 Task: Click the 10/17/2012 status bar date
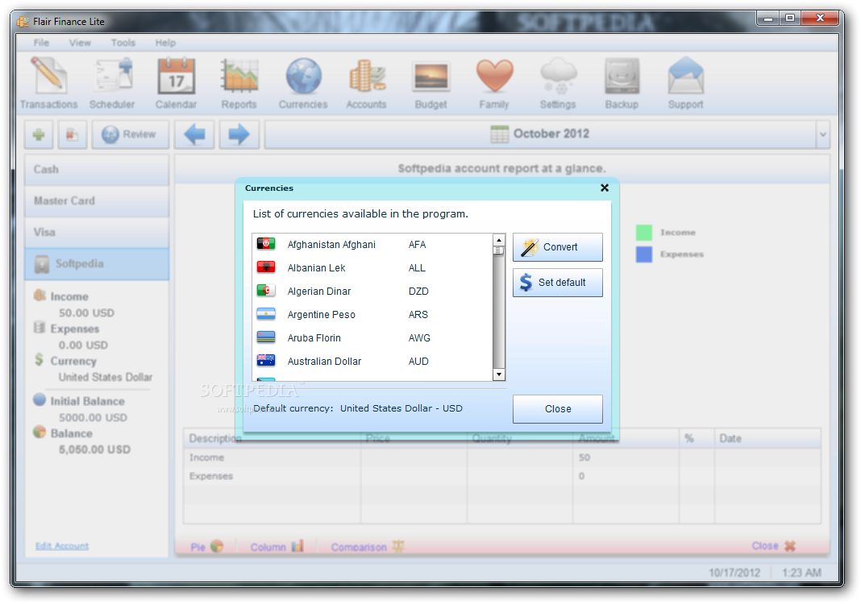point(734,573)
